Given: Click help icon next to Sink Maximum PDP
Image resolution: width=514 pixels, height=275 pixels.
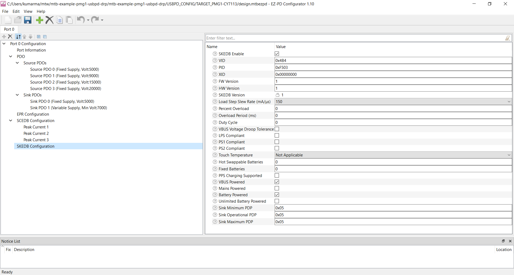Looking at the screenshot, I should click(215, 222).
